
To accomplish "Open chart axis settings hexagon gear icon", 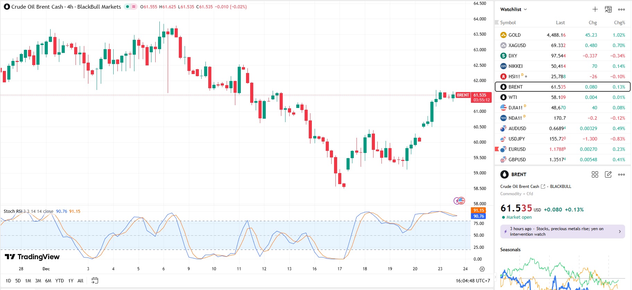I will [482, 269].
